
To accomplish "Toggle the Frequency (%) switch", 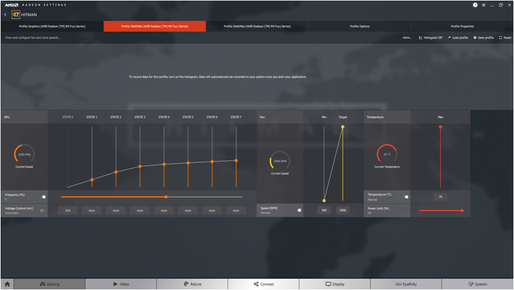I will pos(43,197).
